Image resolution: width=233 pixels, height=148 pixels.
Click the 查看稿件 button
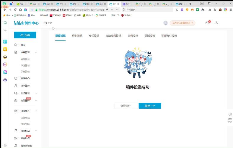[x=126, y=106]
